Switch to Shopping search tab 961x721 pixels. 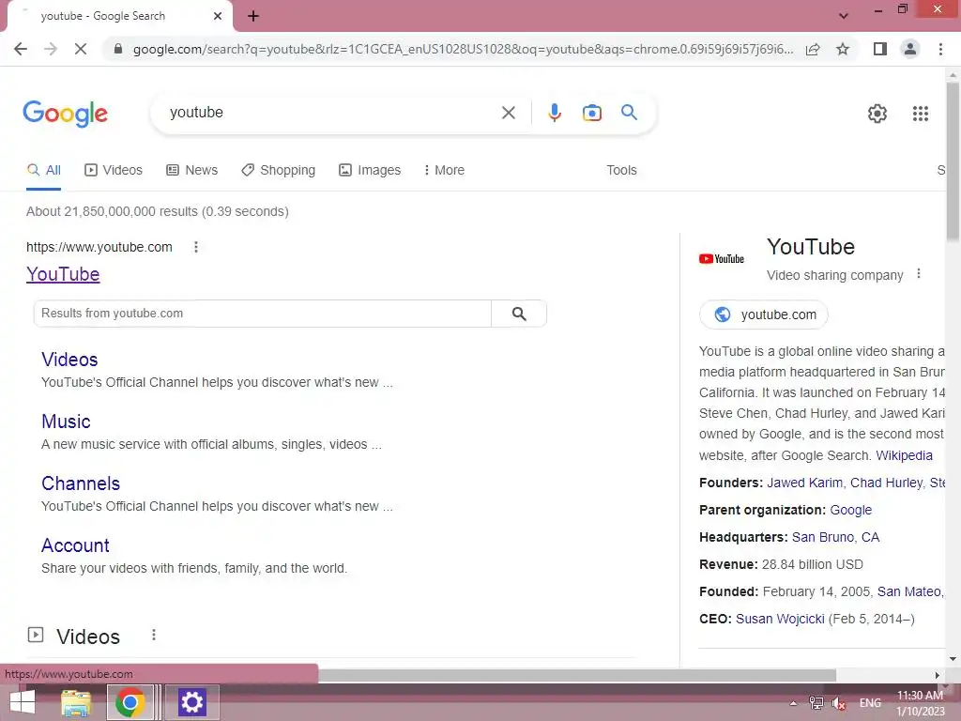pyautogui.click(x=278, y=170)
